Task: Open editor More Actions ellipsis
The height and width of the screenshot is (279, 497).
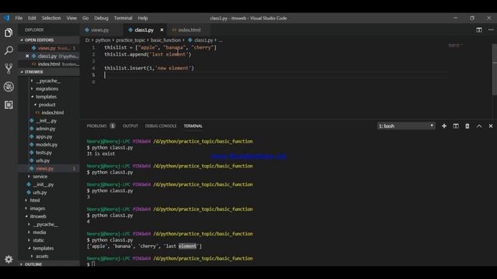Action: point(491,29)
